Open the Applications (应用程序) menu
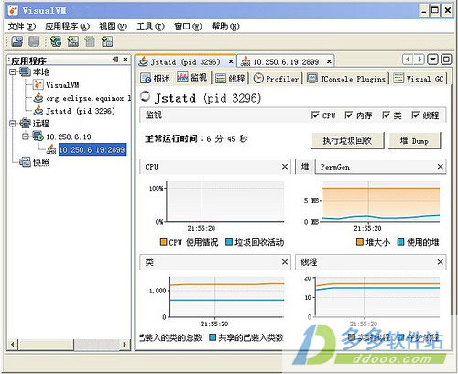Viewport: 458px width, 374px height. (68, 27)
